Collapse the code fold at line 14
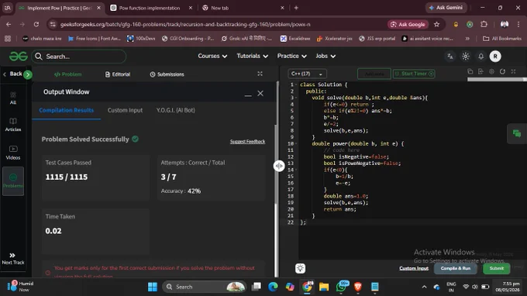The image size is (527, 296). [296, 170]
